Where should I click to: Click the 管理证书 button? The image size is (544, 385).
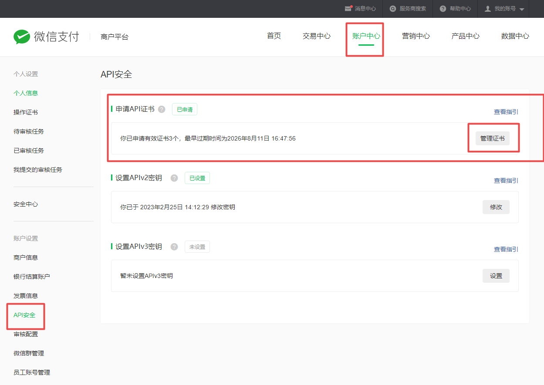click(x=493, y=138)
